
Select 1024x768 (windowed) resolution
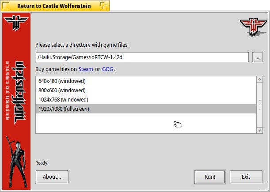pyautogui.click(x=146, y=100)
